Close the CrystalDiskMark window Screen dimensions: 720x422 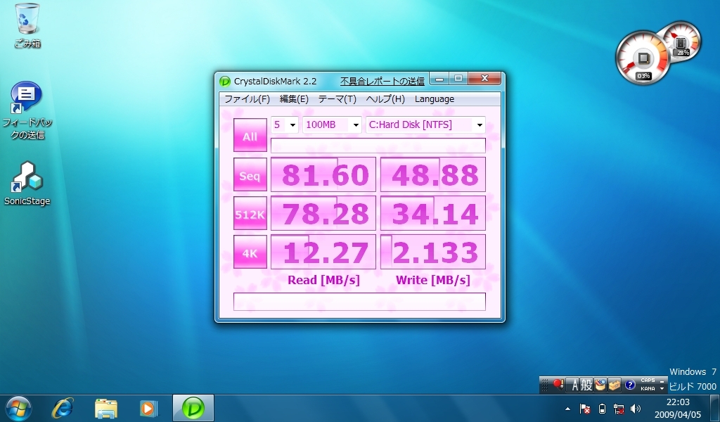point(484,79)
